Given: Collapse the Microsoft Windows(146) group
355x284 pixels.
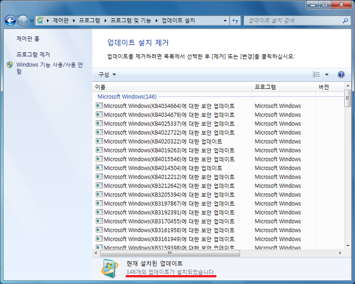Looking at the screenshot, I should 127,97.
